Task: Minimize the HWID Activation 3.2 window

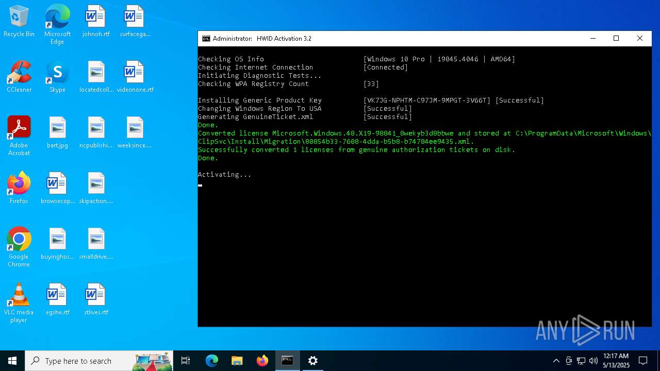Action: click(592, 39)
